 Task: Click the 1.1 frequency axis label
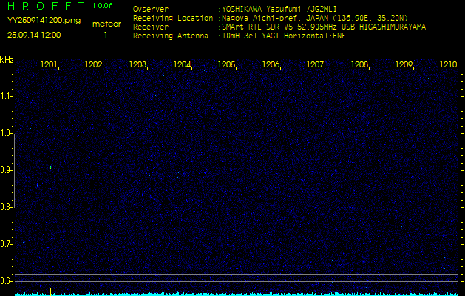click(x=7, y=96)
